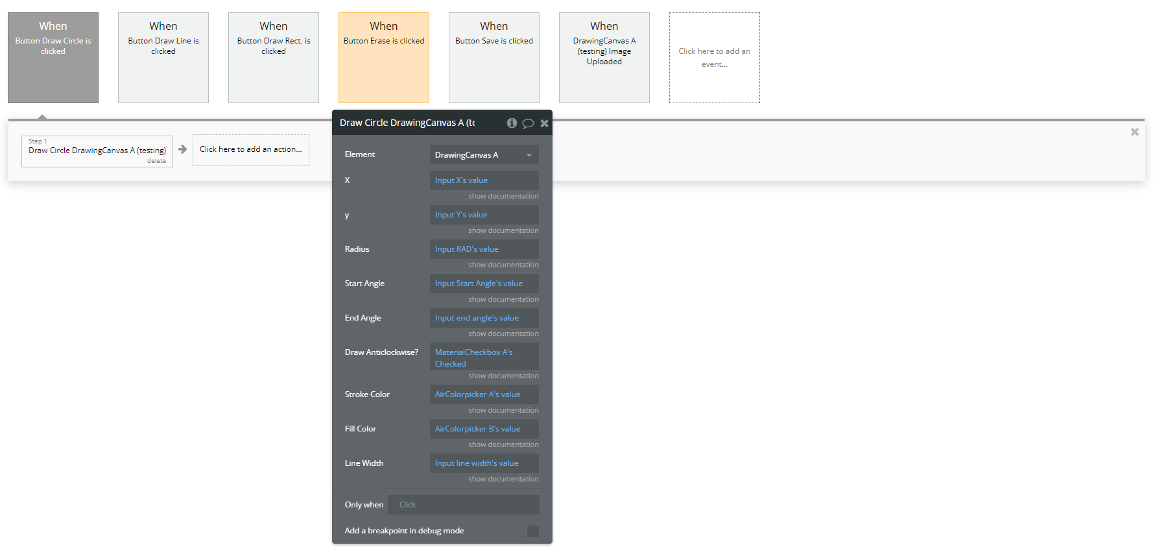This screenshot has width=1153, height=547.
Task: Click the Draw Circle DrawingCanvas A panel title
Action: click(407, 123)
